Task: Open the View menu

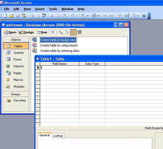Action: (27, 9)
